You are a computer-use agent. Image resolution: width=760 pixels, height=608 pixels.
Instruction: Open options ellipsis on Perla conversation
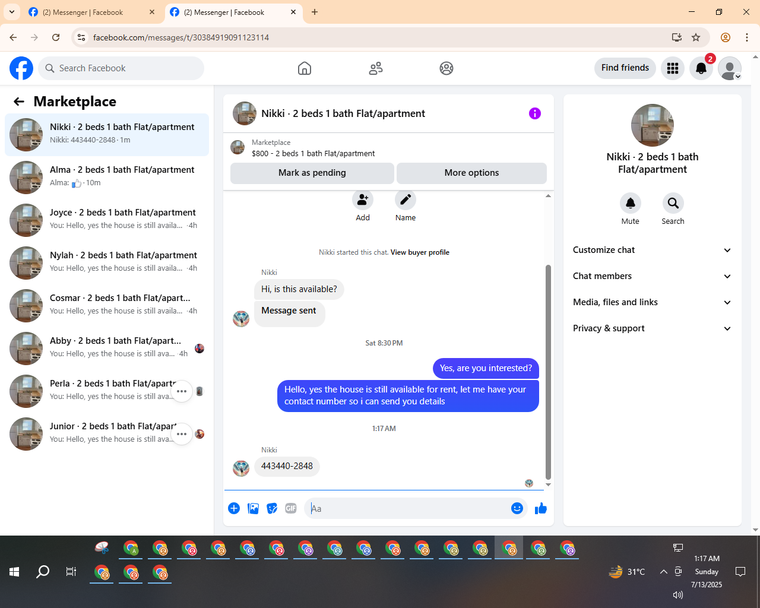(182, 391)
